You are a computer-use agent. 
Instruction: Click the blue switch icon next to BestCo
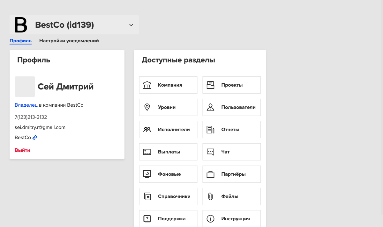(x=35, y=138)
